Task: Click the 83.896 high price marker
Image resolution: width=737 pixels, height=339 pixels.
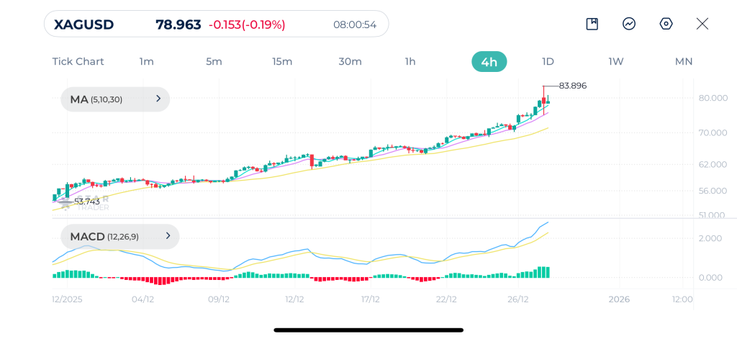Action: tap(572, 86)
